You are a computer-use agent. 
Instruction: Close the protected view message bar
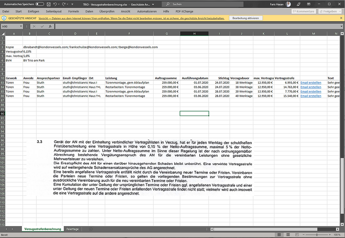point(341,18)
